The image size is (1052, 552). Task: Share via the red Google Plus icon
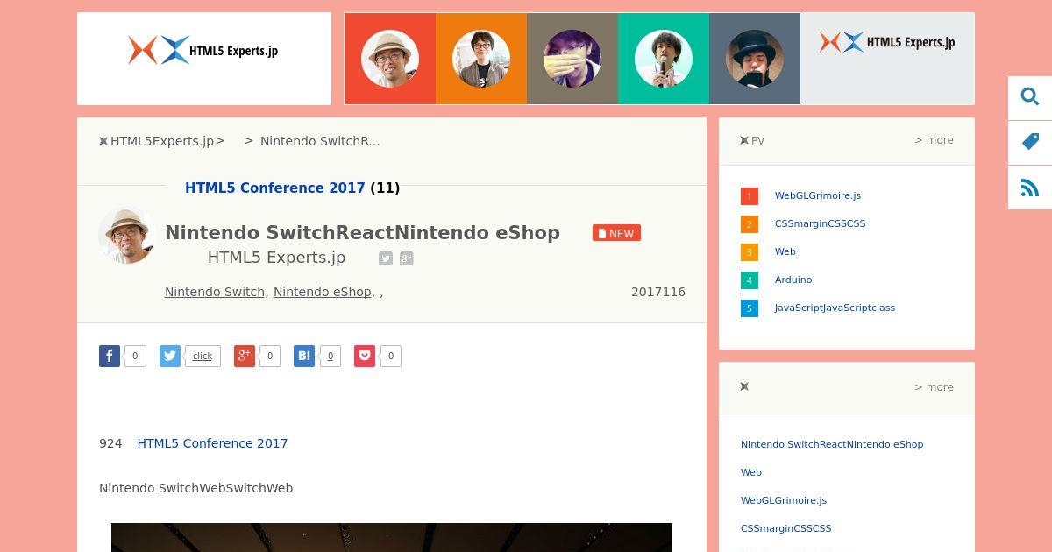[245, 356]
